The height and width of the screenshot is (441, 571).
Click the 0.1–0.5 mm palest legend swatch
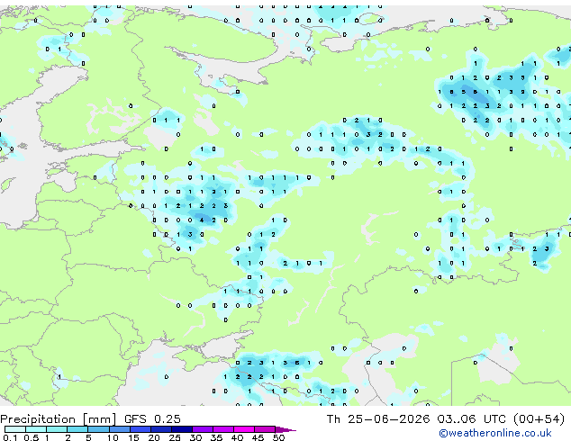[x=15, y=429]
